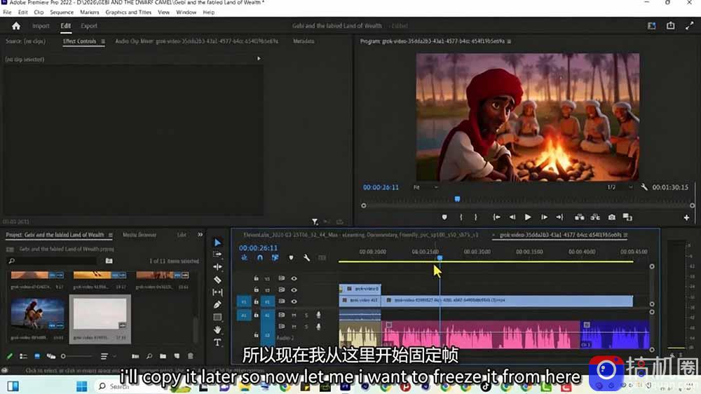Image resolution: width=701 pixels, height=394 pixels.
Task: Toggle V1 track lock
Action: tap(256, 301)
